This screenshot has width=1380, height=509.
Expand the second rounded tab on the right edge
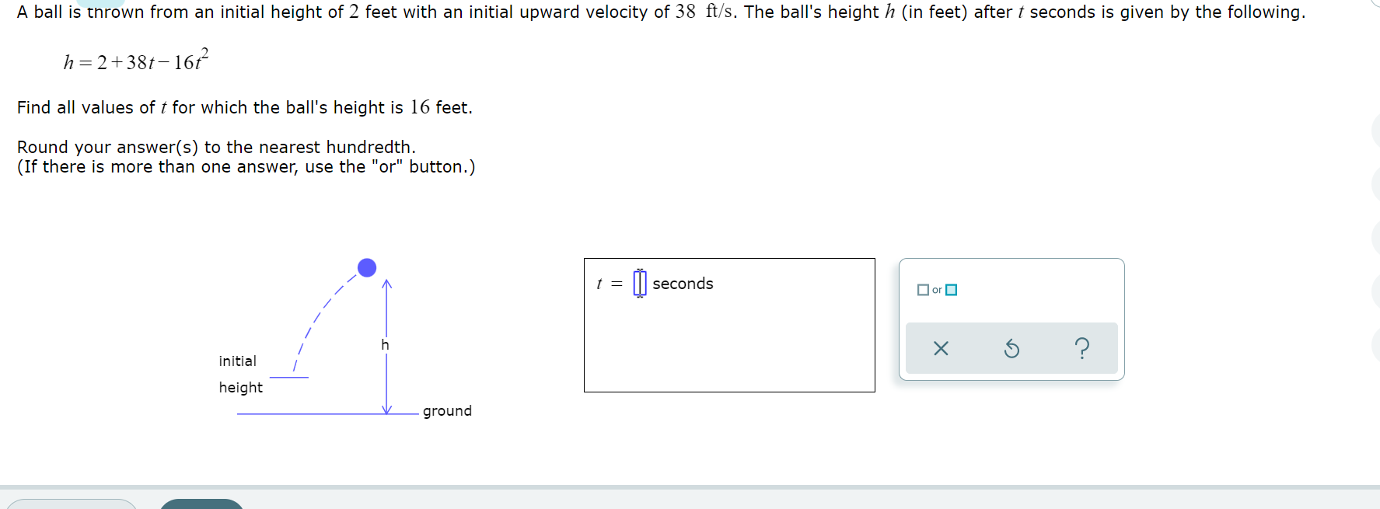tap(1377, 185)
